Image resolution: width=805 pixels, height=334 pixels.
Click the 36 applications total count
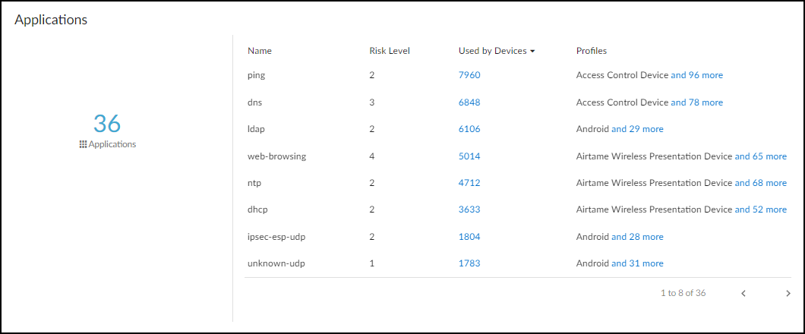click(x=107, y=124)
